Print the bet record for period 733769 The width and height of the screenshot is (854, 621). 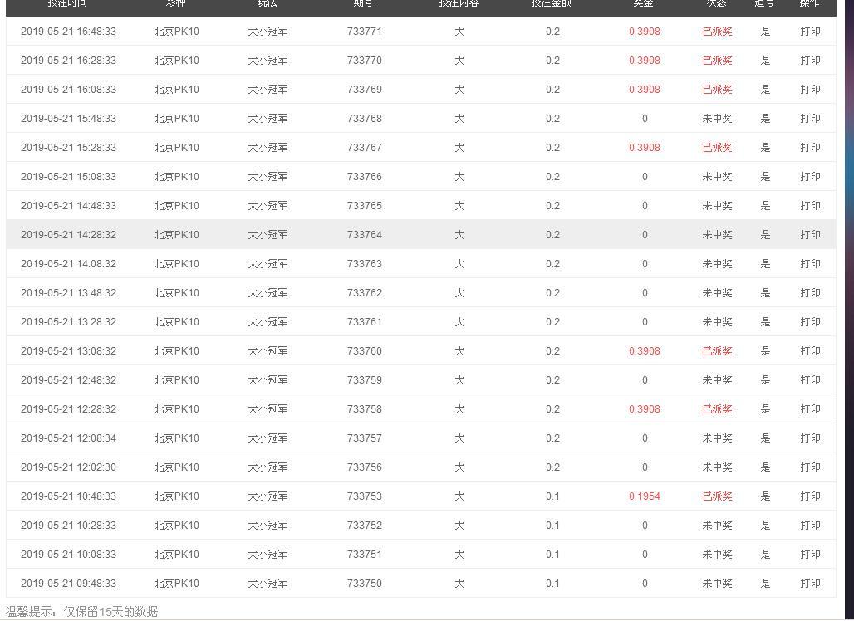(x=810, y=90)
